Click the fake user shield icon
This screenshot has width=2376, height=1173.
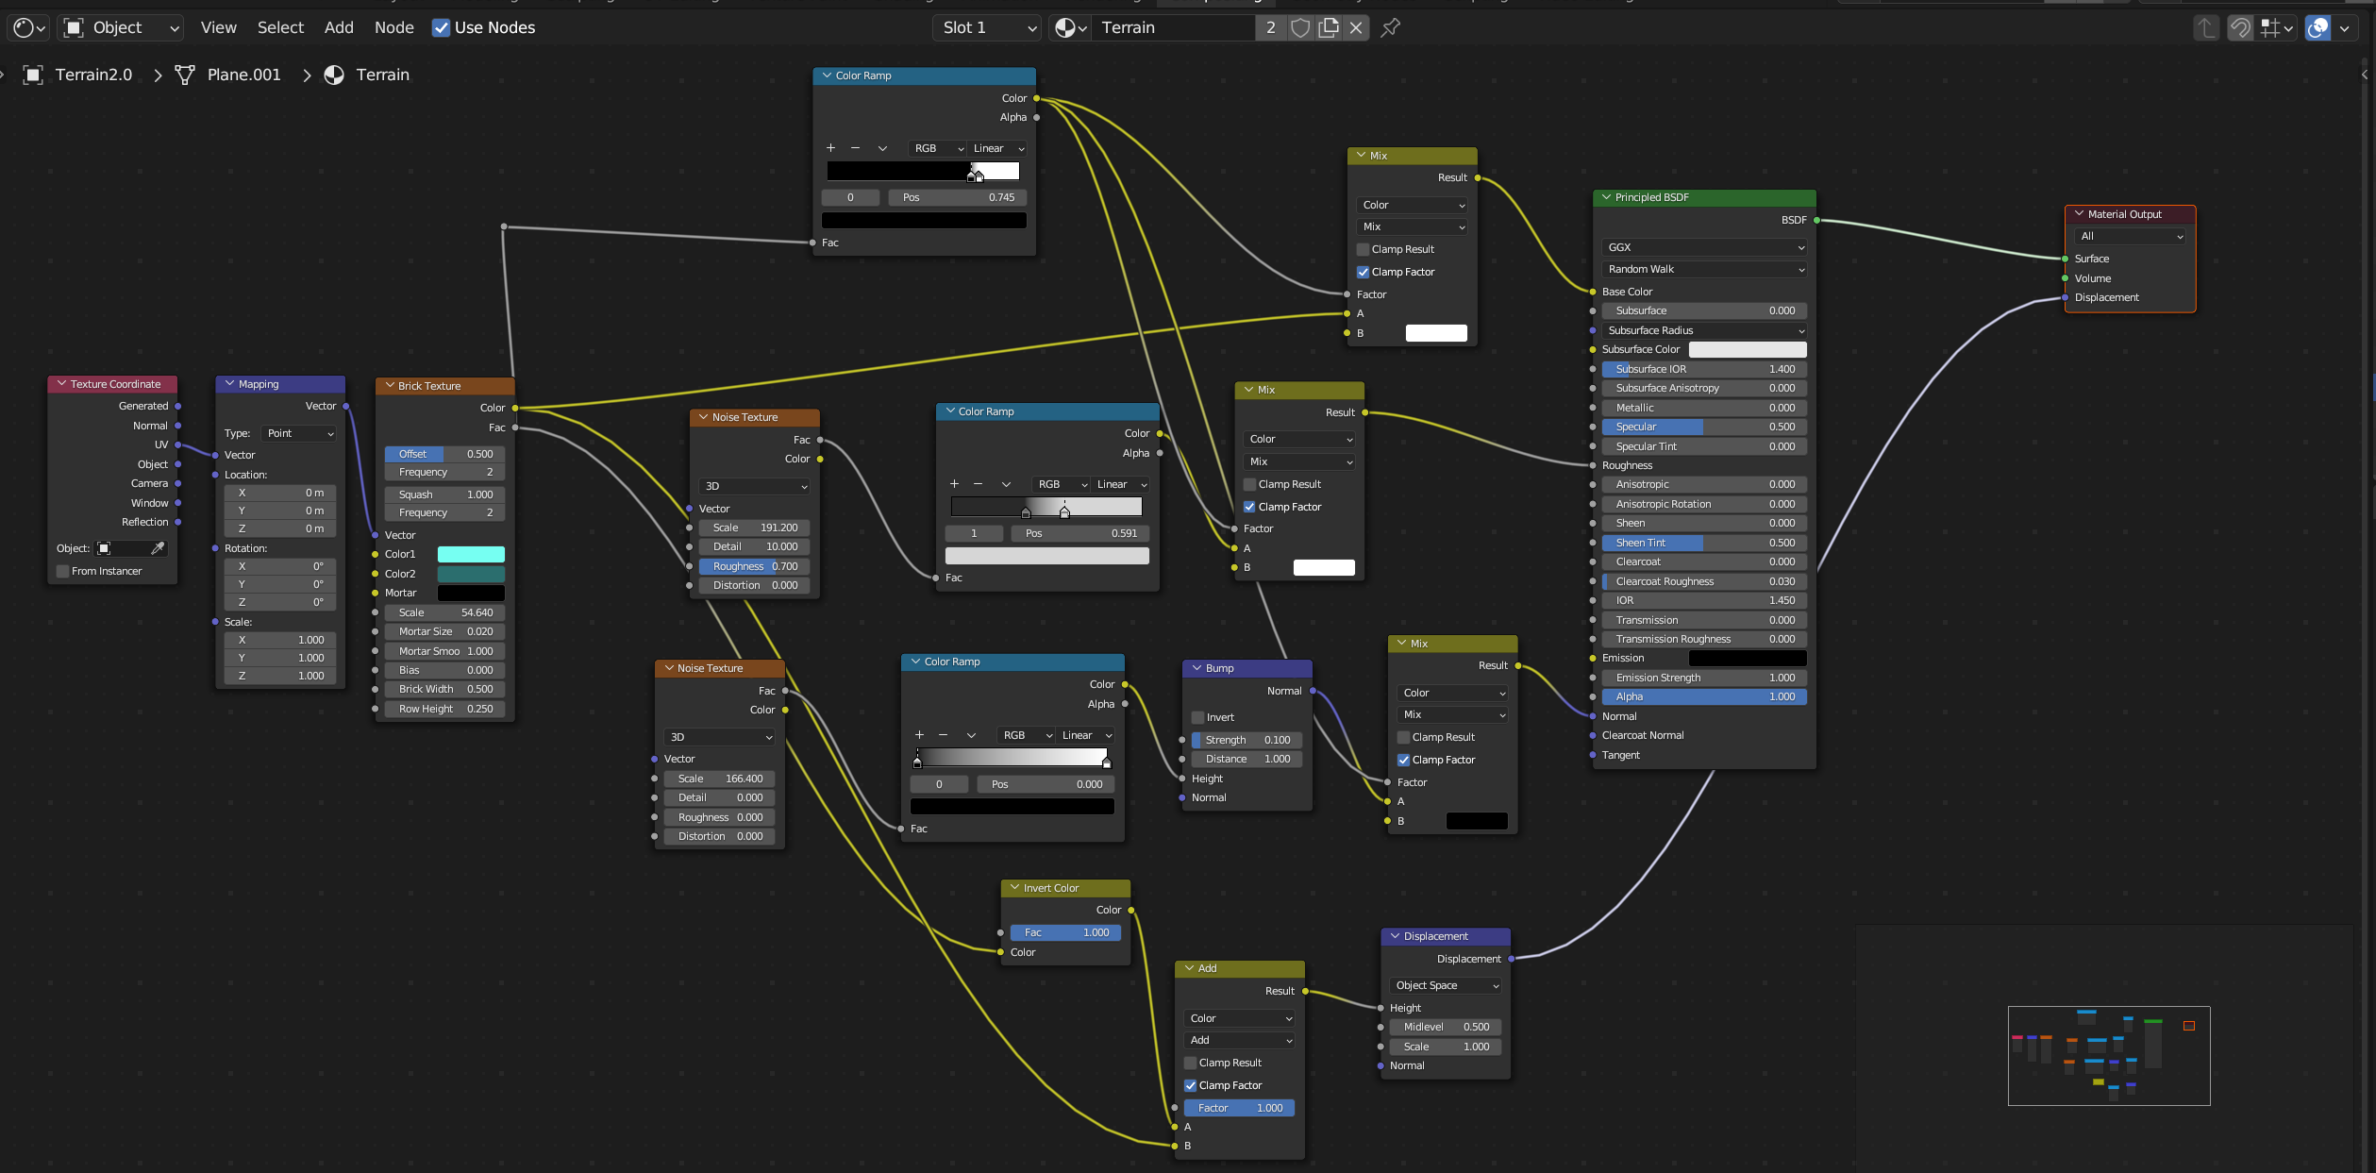1300,27
